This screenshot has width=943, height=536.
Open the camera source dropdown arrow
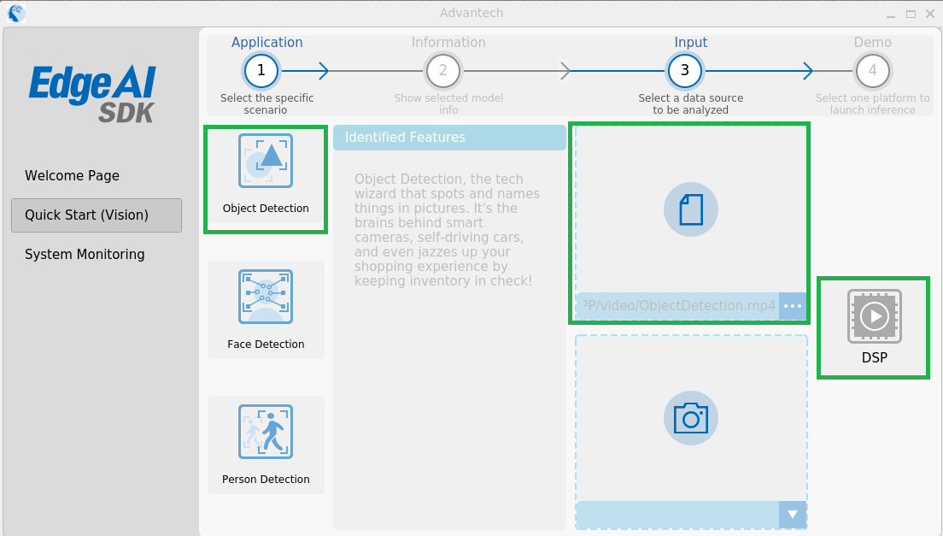pyautogui.click(x=792, y=515)
